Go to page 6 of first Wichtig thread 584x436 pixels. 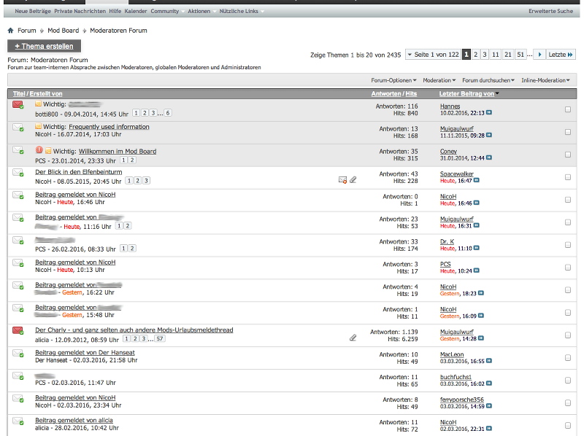click(x=168, y=114)
